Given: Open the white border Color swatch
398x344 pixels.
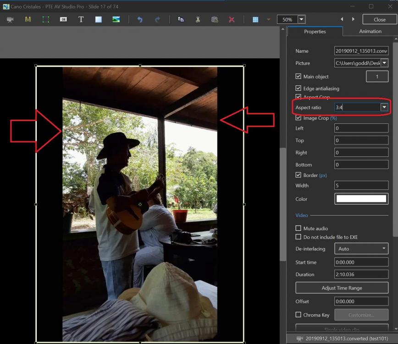Looking at the screenshot, I should (361, 199).
